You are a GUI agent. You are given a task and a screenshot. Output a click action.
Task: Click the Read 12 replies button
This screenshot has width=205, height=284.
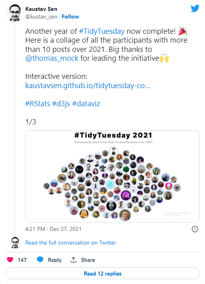(x=103, y=273)
